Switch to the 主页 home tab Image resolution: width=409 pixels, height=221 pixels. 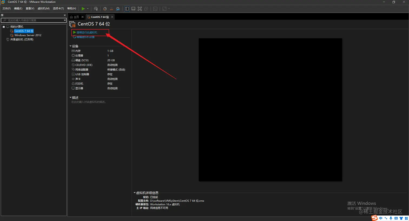tap(75, 17)
